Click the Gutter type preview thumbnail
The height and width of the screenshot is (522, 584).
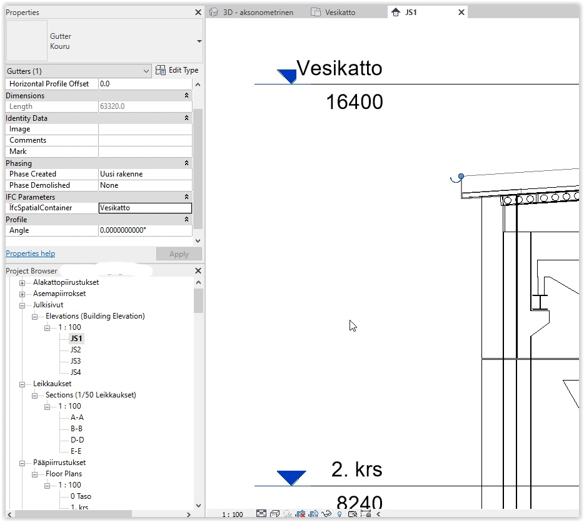click(x=27, y=41)
